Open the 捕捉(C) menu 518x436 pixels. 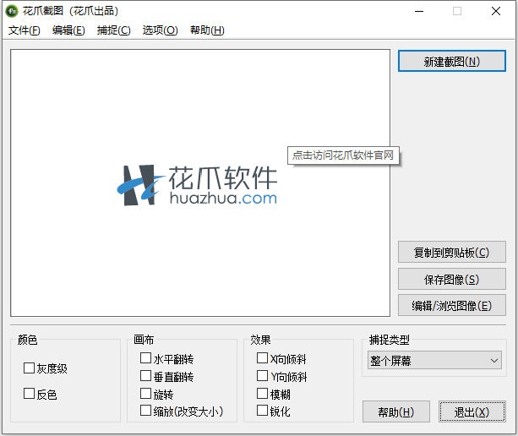113,30
